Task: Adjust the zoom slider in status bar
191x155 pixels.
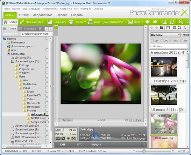Action: (144, 151)
